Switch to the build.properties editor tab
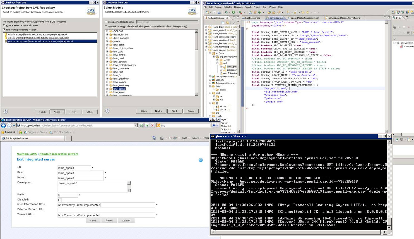 252,18
